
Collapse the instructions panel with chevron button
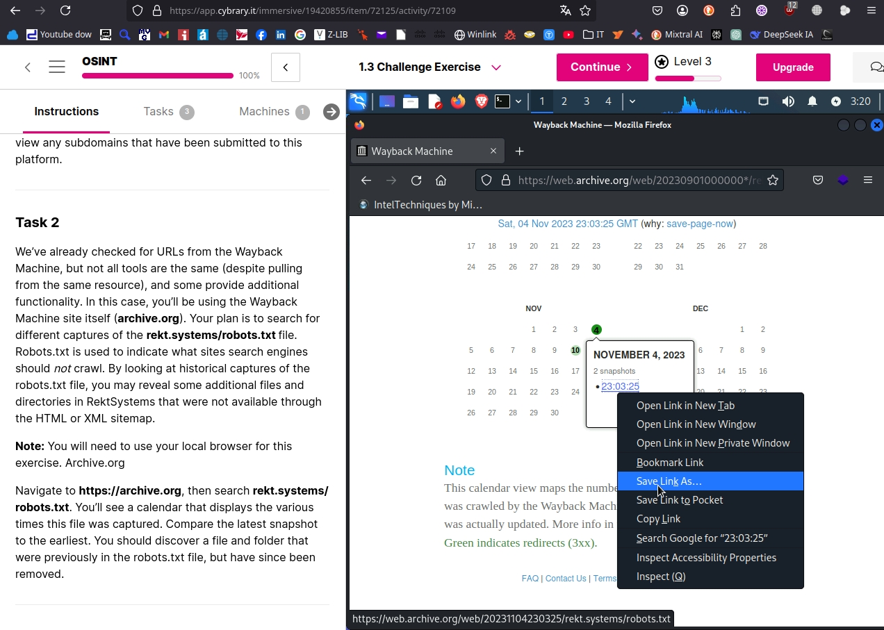point(285,67)
